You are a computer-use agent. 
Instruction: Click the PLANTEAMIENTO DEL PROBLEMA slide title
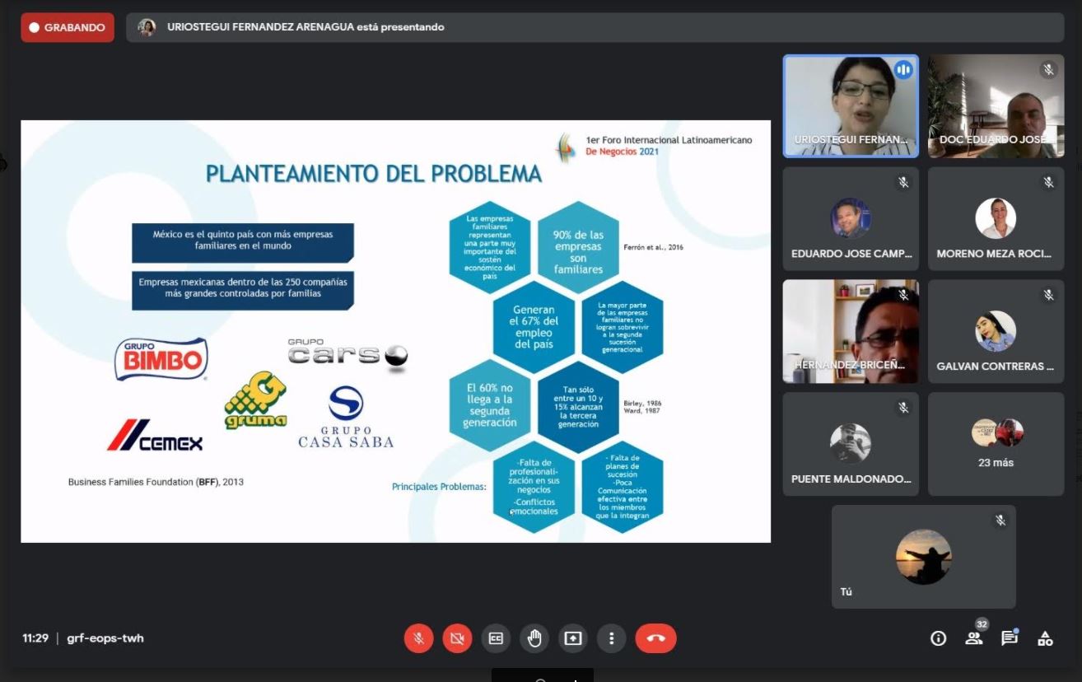pos(374,174)
